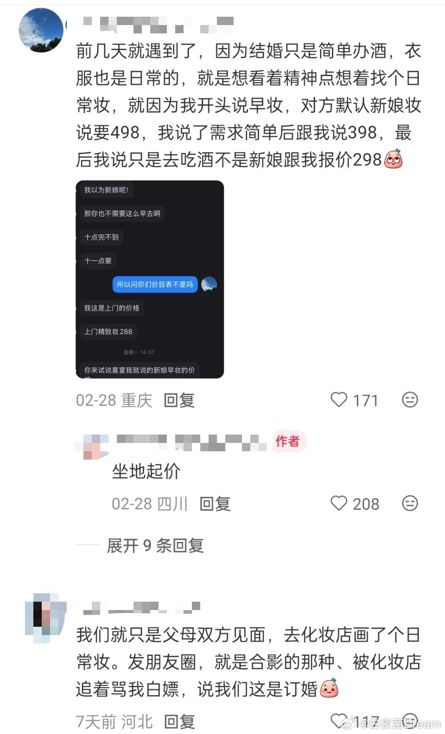The height and width of the screenshot is (734, 445).
Task: Like the author's reply with 208 likes
Action: coord(339,503)
